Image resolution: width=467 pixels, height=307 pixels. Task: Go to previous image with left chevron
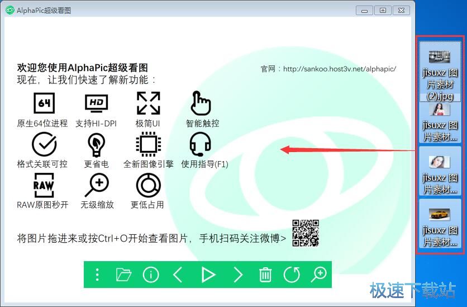pyautogui.click(x=178, y=275)
